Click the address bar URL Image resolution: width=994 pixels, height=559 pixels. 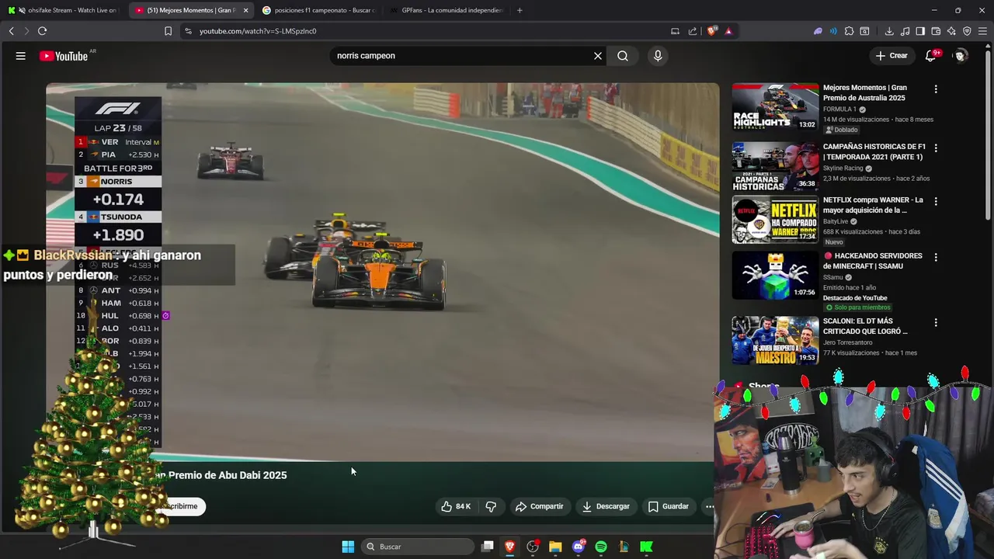257,31
